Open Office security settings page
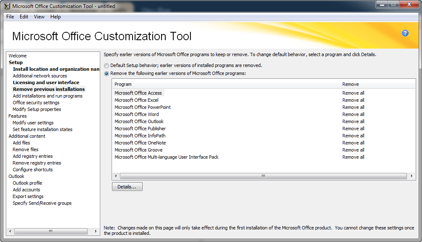 point(36,103)
